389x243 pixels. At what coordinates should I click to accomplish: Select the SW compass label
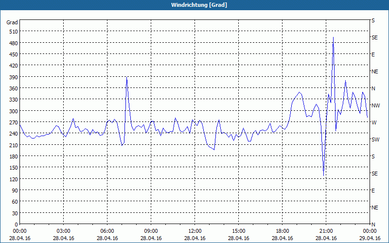[x=375, y=139]
